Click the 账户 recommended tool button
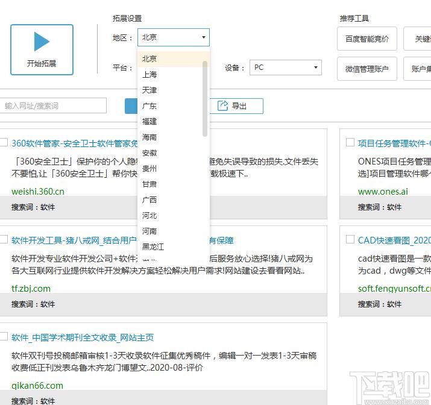 (x=417, y=69)
